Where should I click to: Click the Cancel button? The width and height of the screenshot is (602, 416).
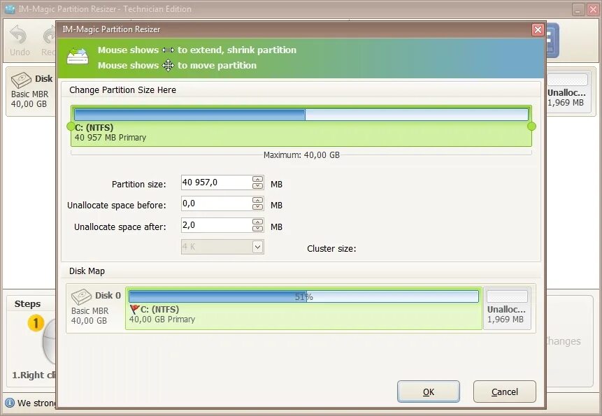coord(505,392)
